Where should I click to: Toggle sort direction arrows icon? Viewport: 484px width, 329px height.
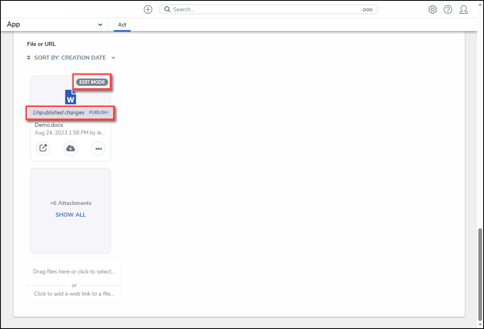[29, 58]
